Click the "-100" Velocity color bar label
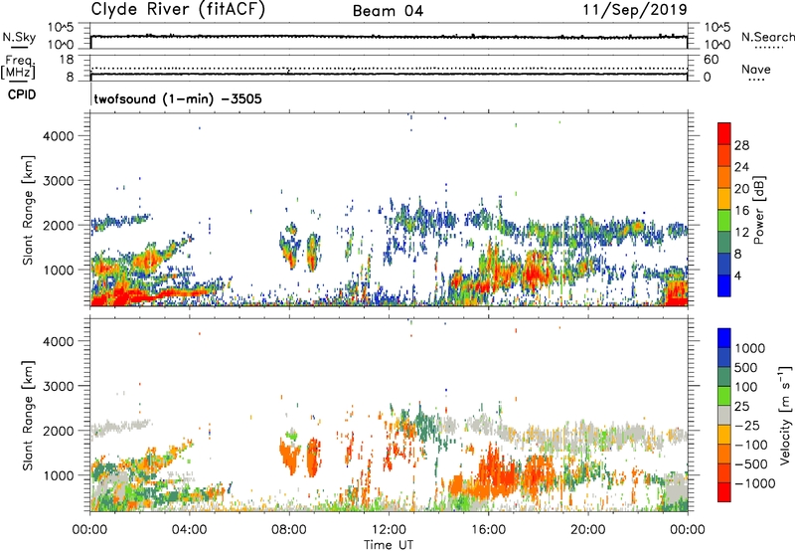Screen dimensions: 795x551 pyautogui.click(x=751, y=445)
